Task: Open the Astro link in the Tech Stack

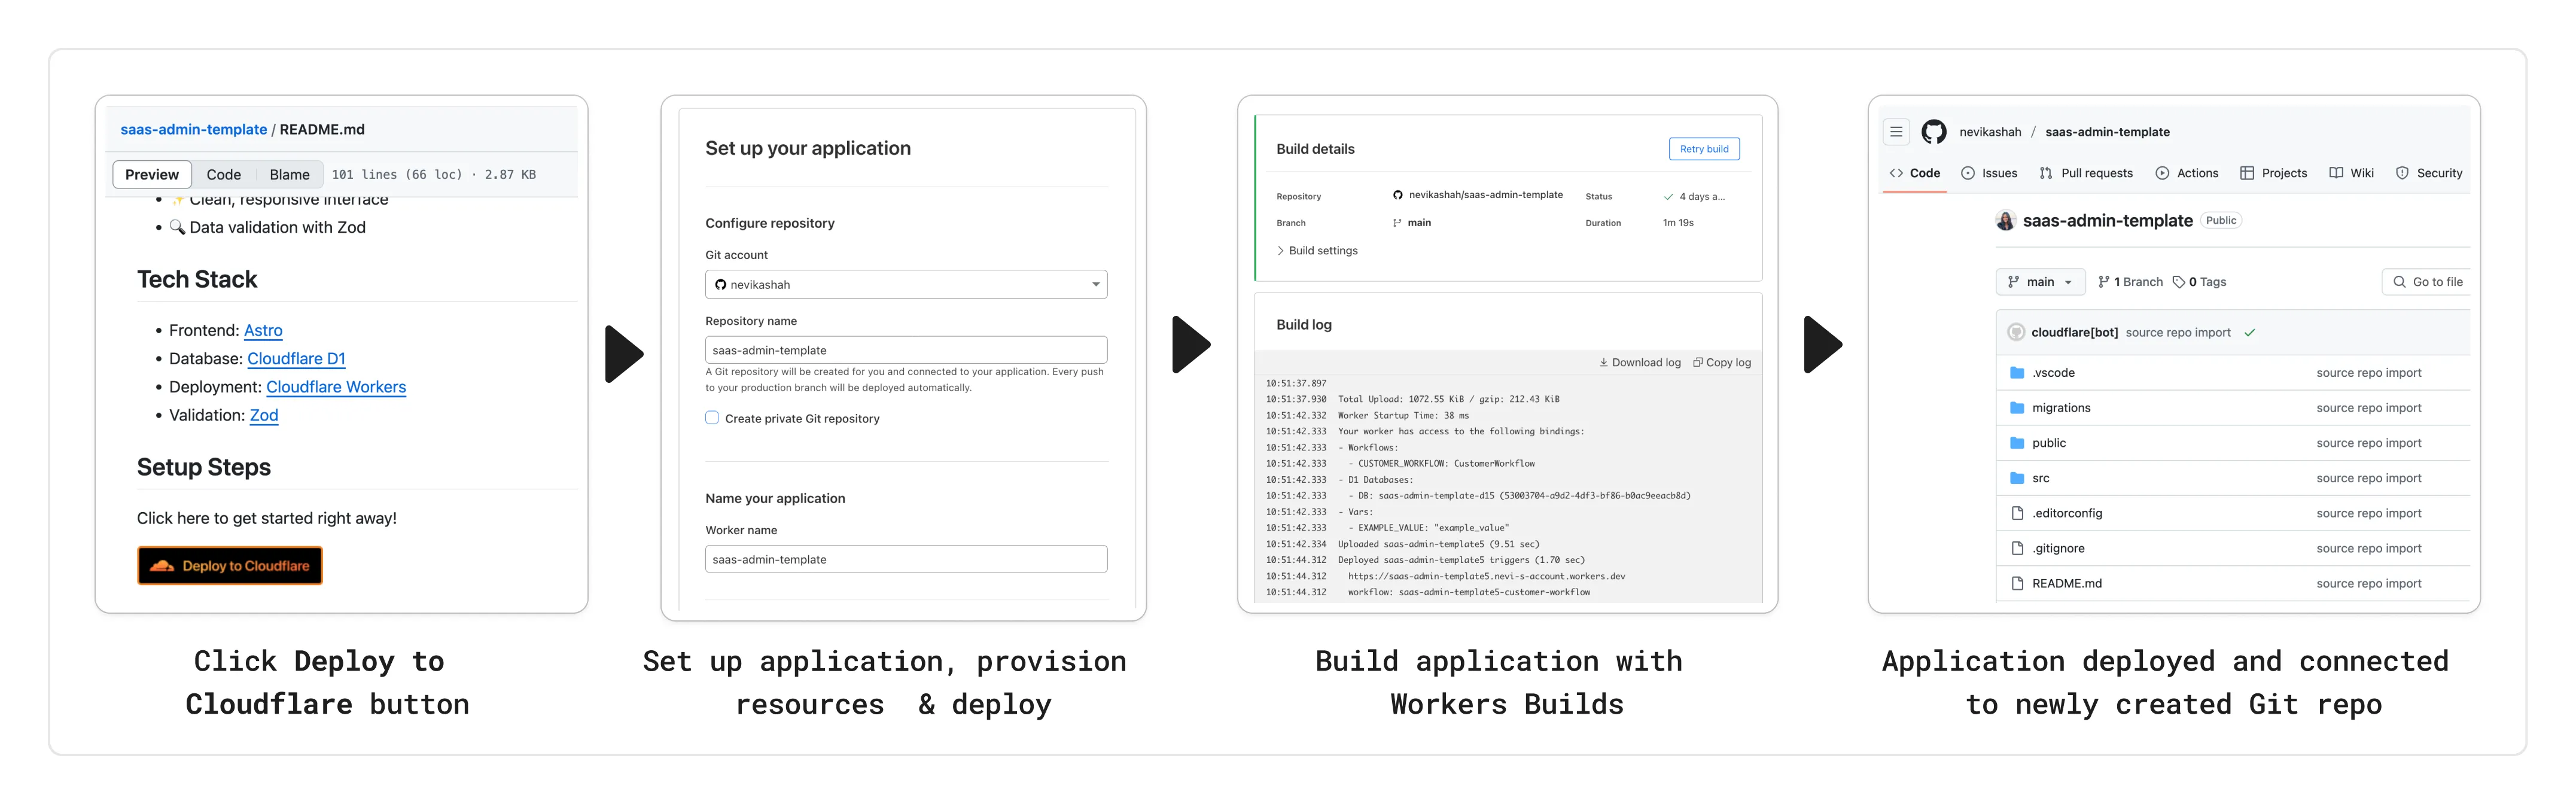Action: [263, 330]
